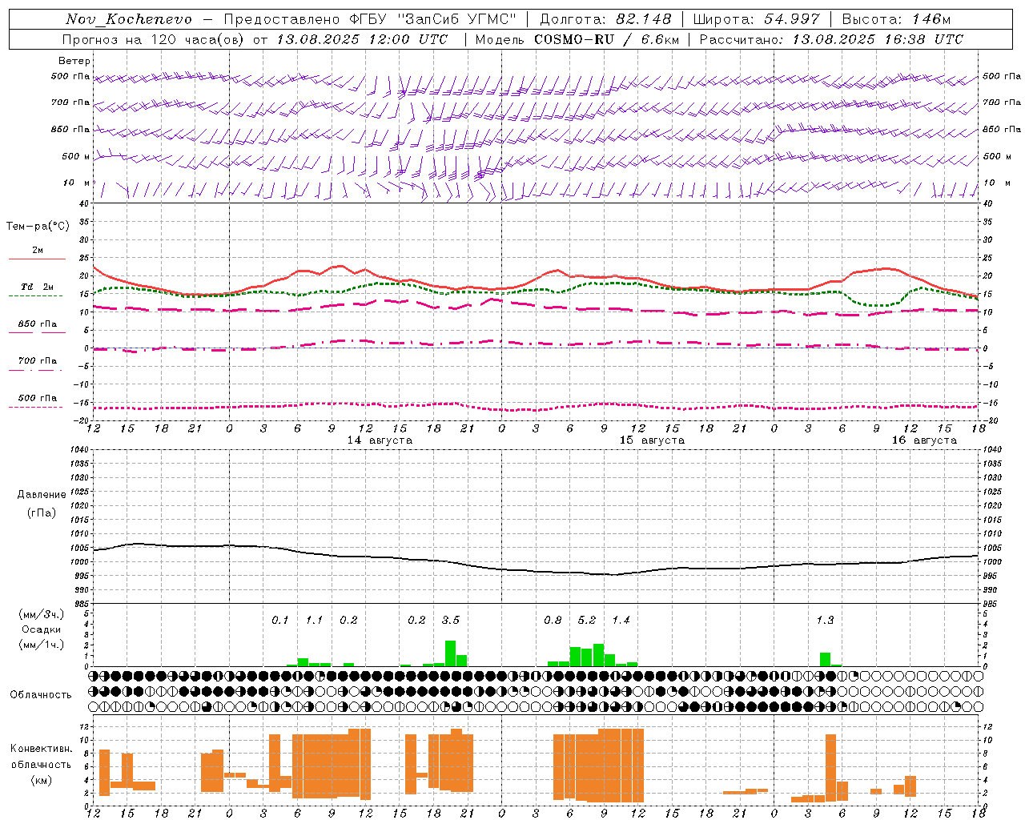Click the 1.1 precipitation total value
Viewport: 1025px width, 820px height.
314,620
